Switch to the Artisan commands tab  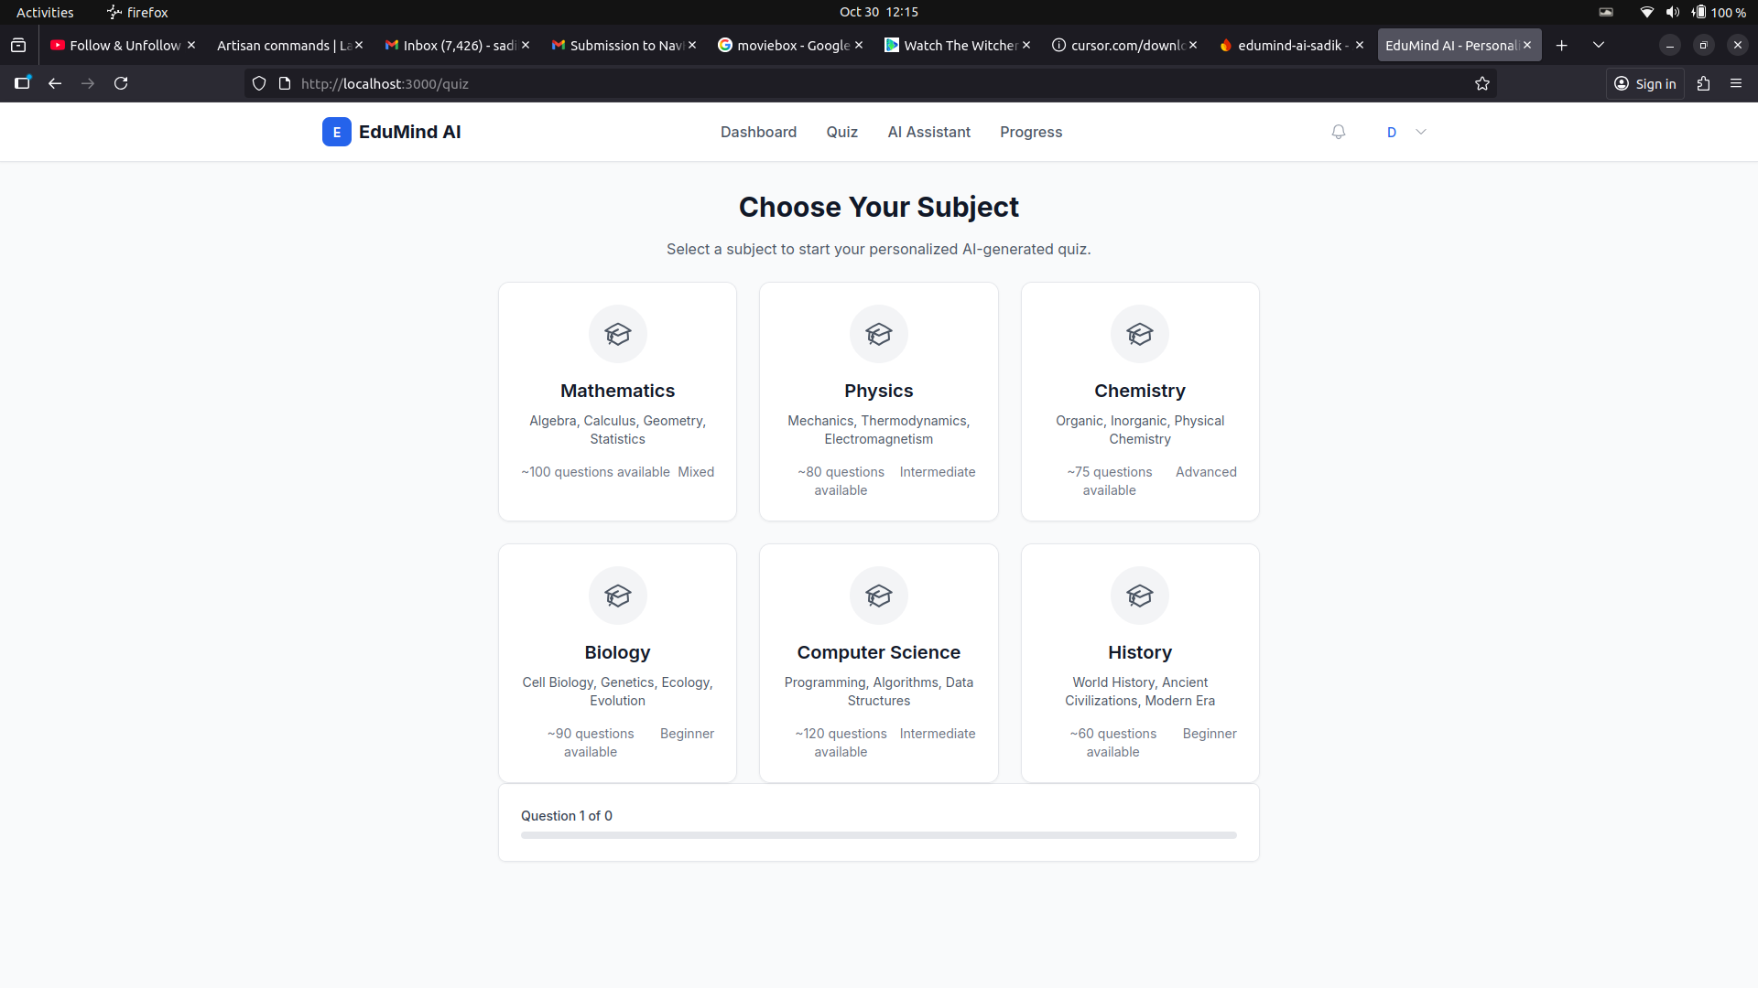pos(282,45)
